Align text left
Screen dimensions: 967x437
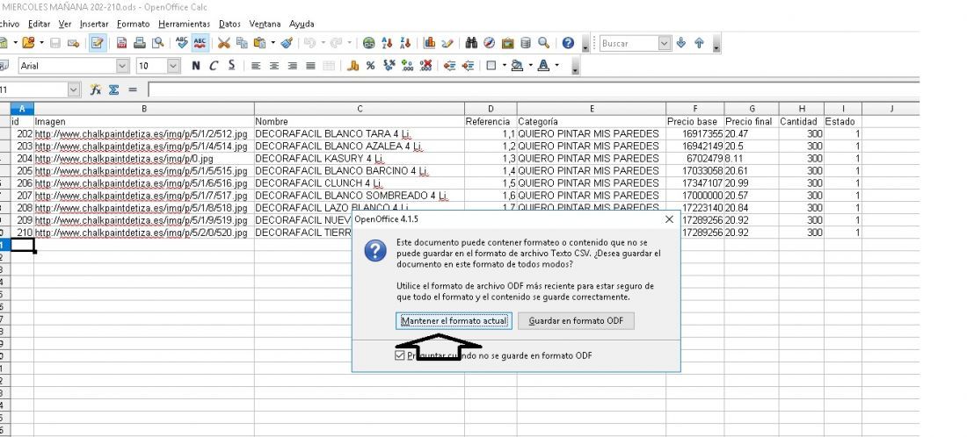pos(256,65)
